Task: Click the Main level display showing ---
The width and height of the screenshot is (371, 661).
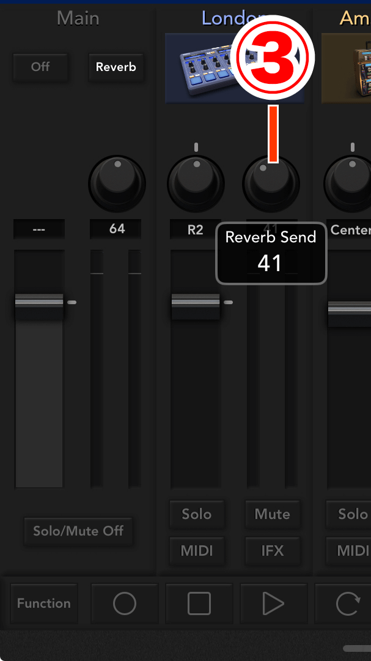Action: point(39,230)
